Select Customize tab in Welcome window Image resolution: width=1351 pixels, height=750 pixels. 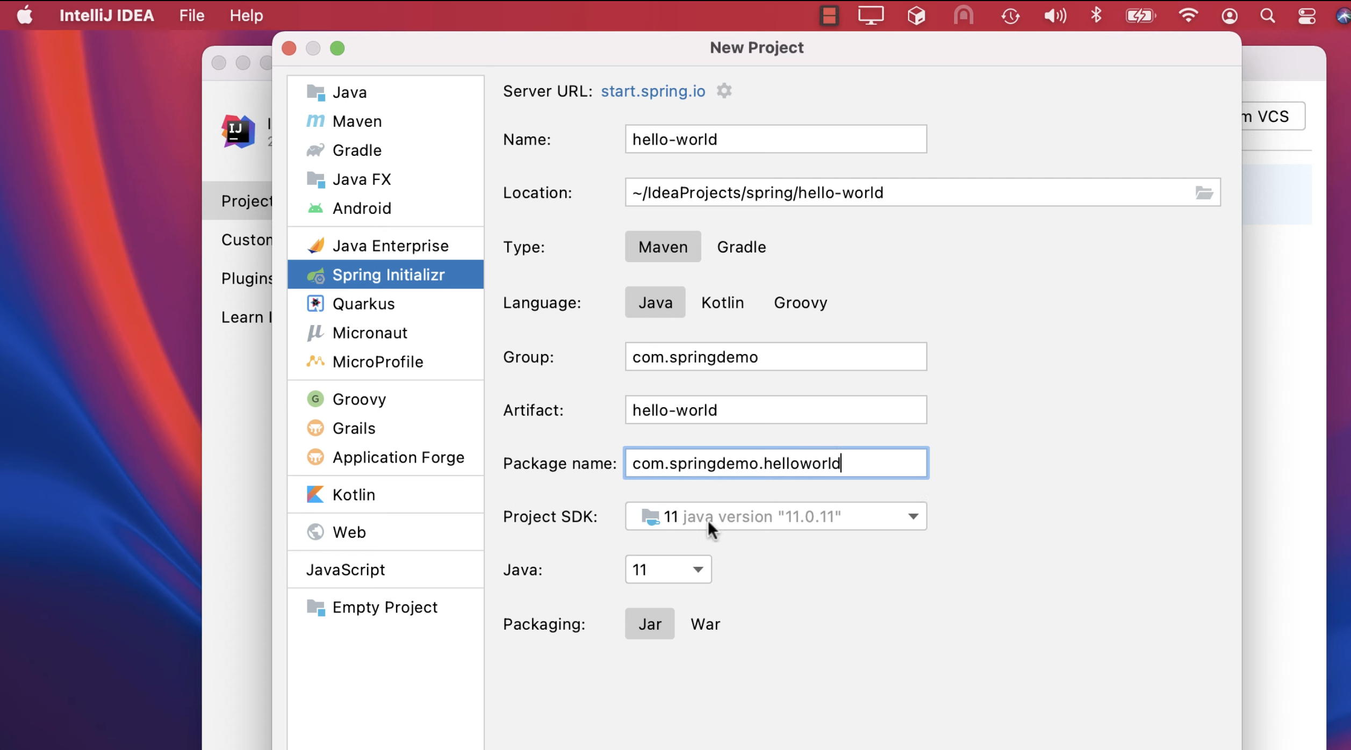[238, 240]
